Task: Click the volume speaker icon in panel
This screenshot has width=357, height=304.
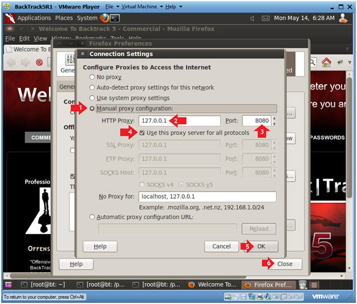Action: coord(252,18)
